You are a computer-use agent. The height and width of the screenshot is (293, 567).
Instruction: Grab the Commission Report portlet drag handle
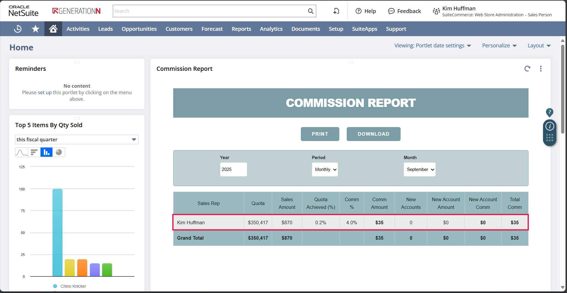pyautogui.click(x=351, y=62)
